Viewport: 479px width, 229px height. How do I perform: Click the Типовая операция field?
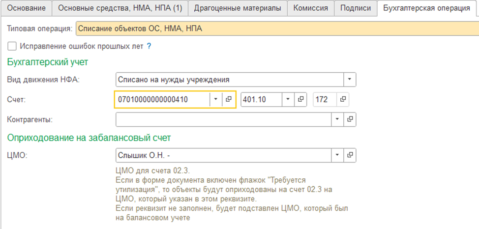[277, 29]
